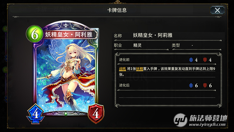The image size is (234, 132).
Task: Click the 职业 value 精灵
Action: click(137, 45)
